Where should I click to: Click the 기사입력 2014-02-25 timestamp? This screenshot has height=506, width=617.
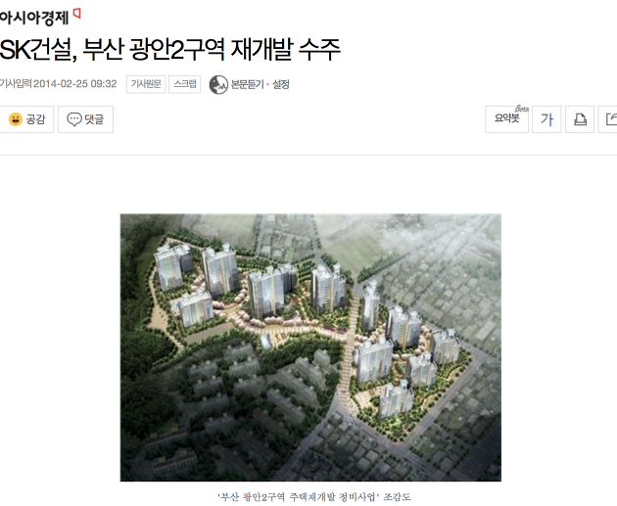point(58,84)
